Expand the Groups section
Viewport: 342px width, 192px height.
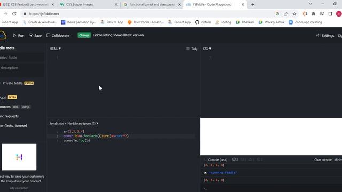(3, 97)
